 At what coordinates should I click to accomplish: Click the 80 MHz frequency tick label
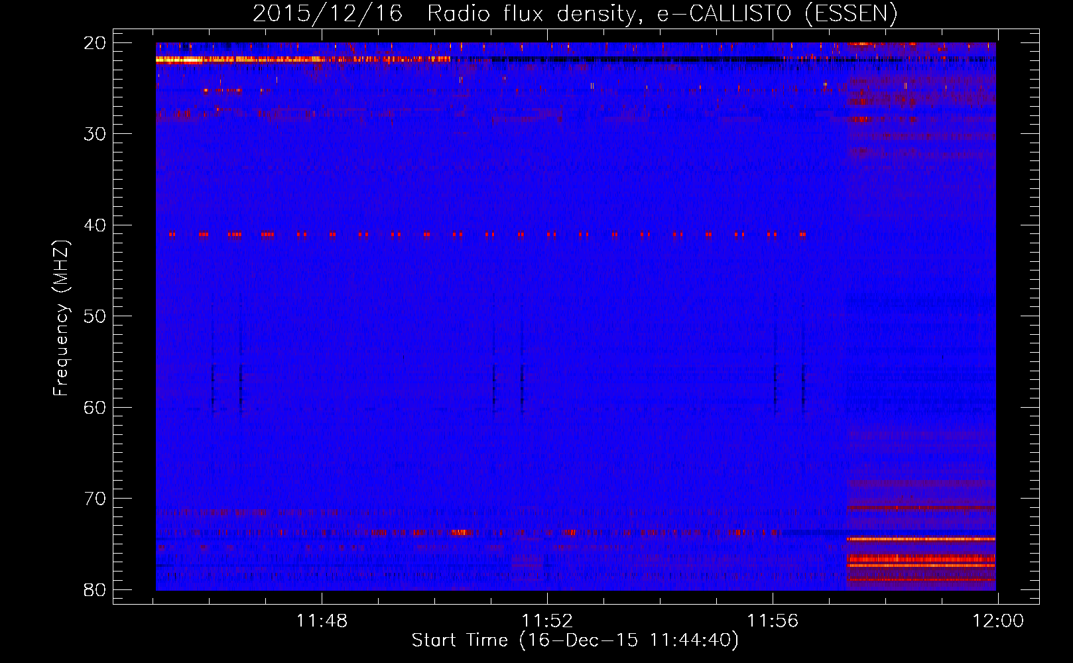[x=95, y=590]
